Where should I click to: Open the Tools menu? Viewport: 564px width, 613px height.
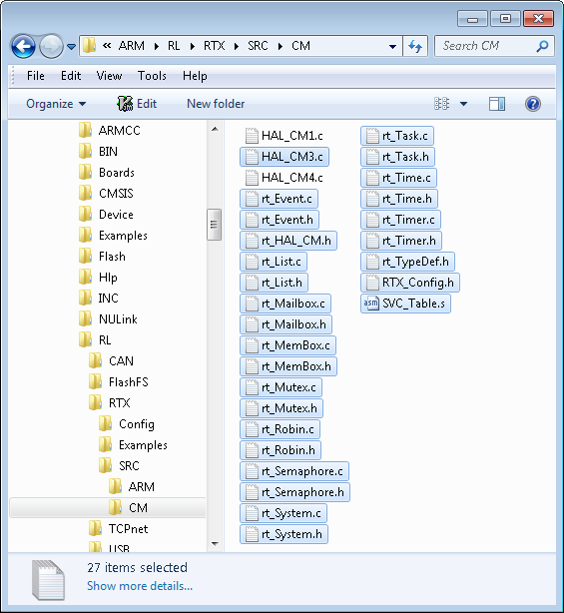(152, 76)
